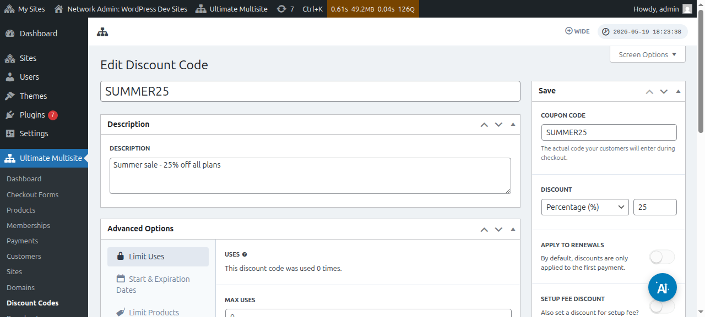Open Payments submenu item
705x317 pixels.
(x=23, y=241)
